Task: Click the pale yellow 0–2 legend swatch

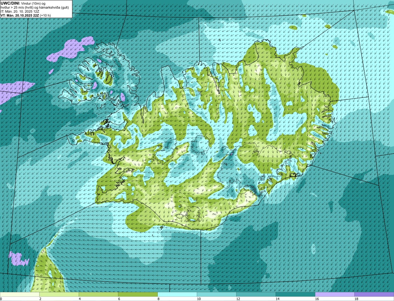Action: [x=20, y=294]
